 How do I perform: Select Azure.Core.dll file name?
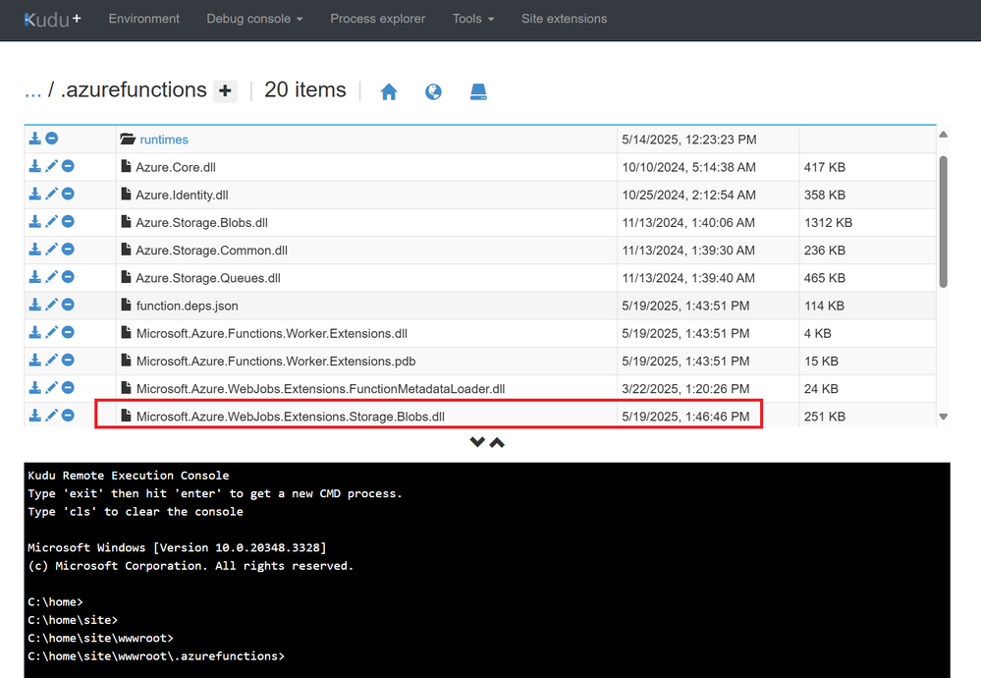coord(176,167)
